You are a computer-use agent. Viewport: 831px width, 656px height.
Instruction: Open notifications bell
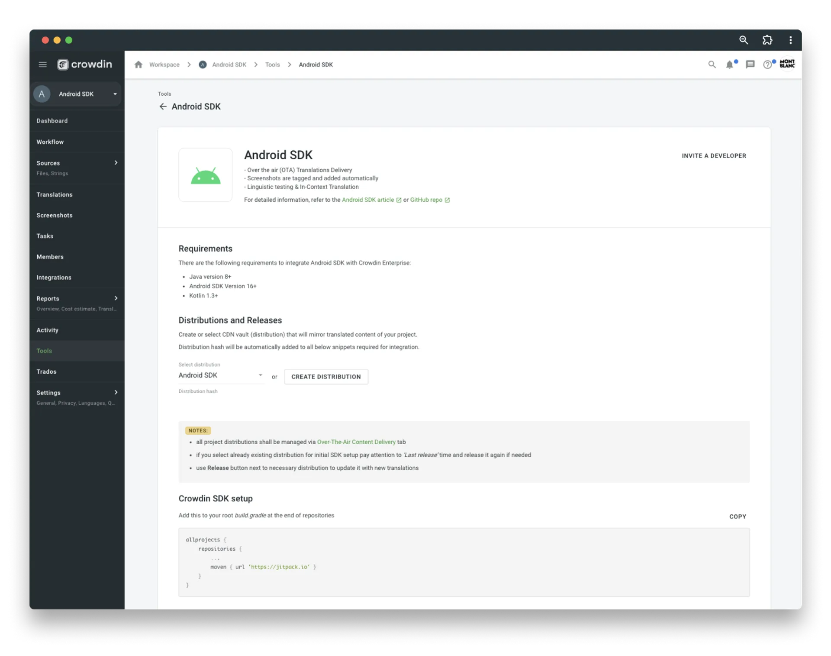pos(730,65)
